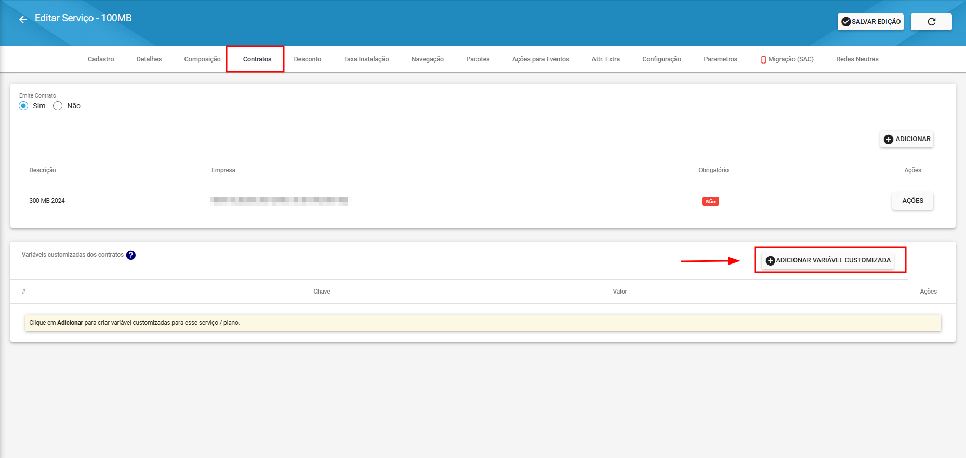Screen dimensions: 966x458
Task: Open AÇÕES for the 300 MB 2024 row
Action: (912, 201)
